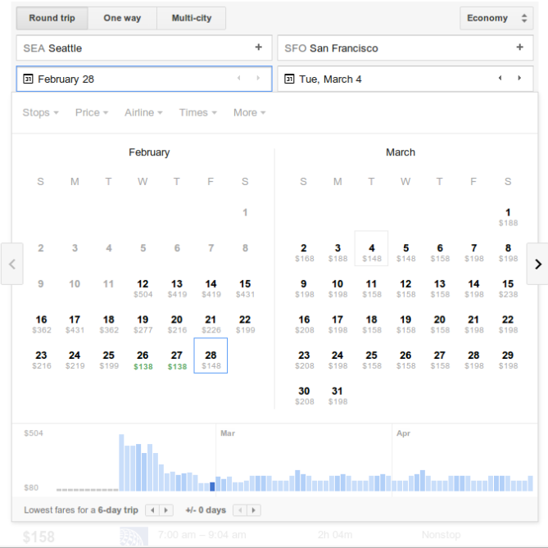This screenshot has height=548, width=548.
Task: Open the Economy cabin class dropdown
Action: 496,18
